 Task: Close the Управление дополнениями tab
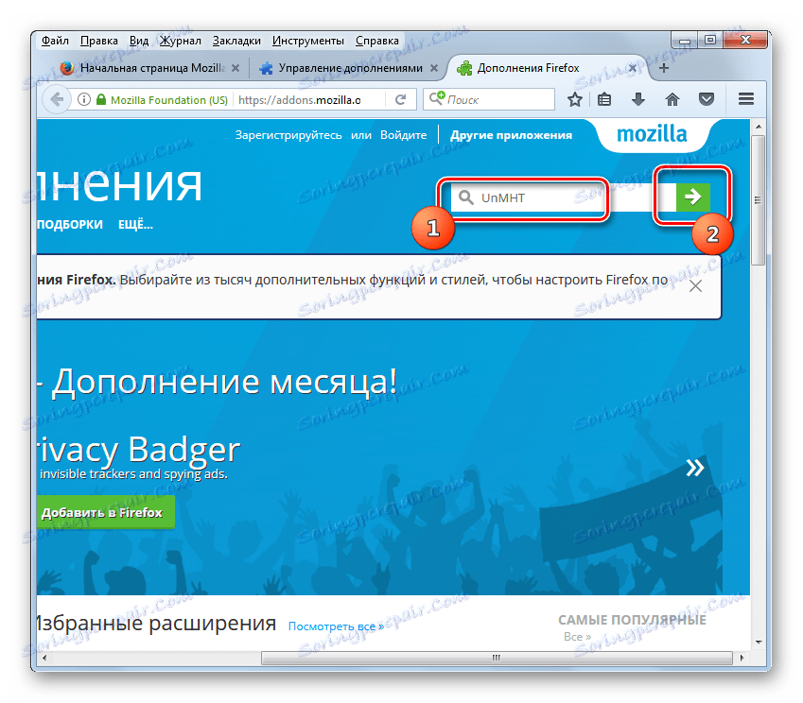click(x=434, y=68)
